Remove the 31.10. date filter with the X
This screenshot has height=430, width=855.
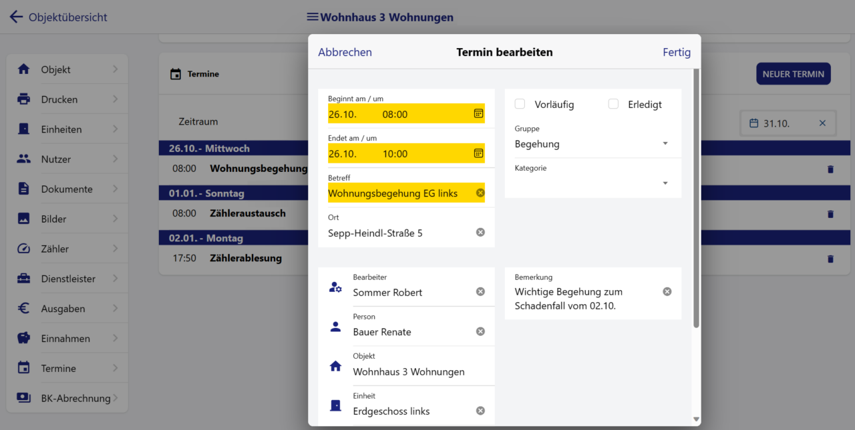pos(821,122)
